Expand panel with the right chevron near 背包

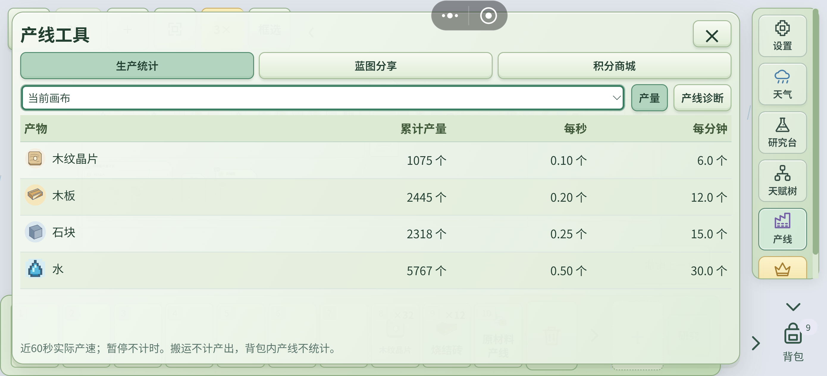pyautogui.click(x=756, y=343)
